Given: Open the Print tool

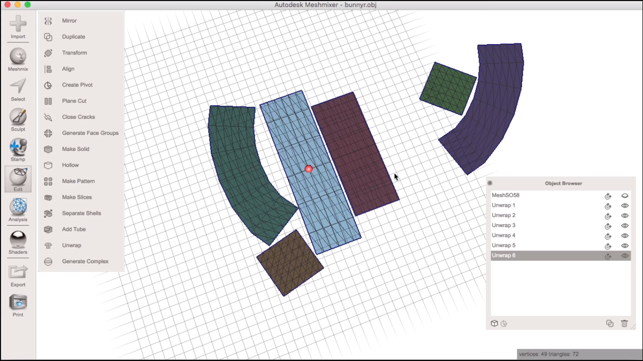Looking at the screenshot, I should pos(18,305).
